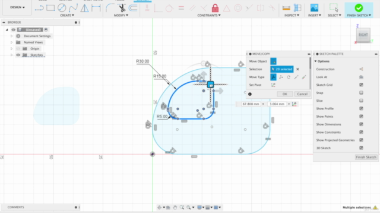Open the DESIGN workspace dropdown
Image resolution: width=380 pixels, height=213 pixels.
[17, 7]
